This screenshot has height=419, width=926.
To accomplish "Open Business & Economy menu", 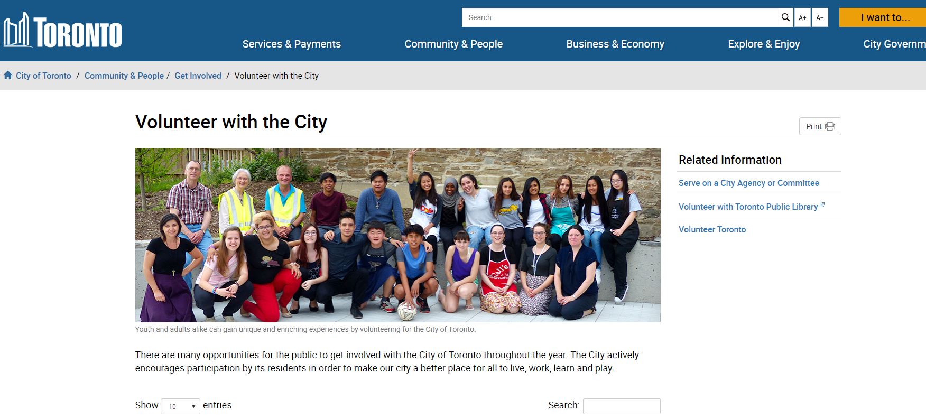I will coord(615,44).
